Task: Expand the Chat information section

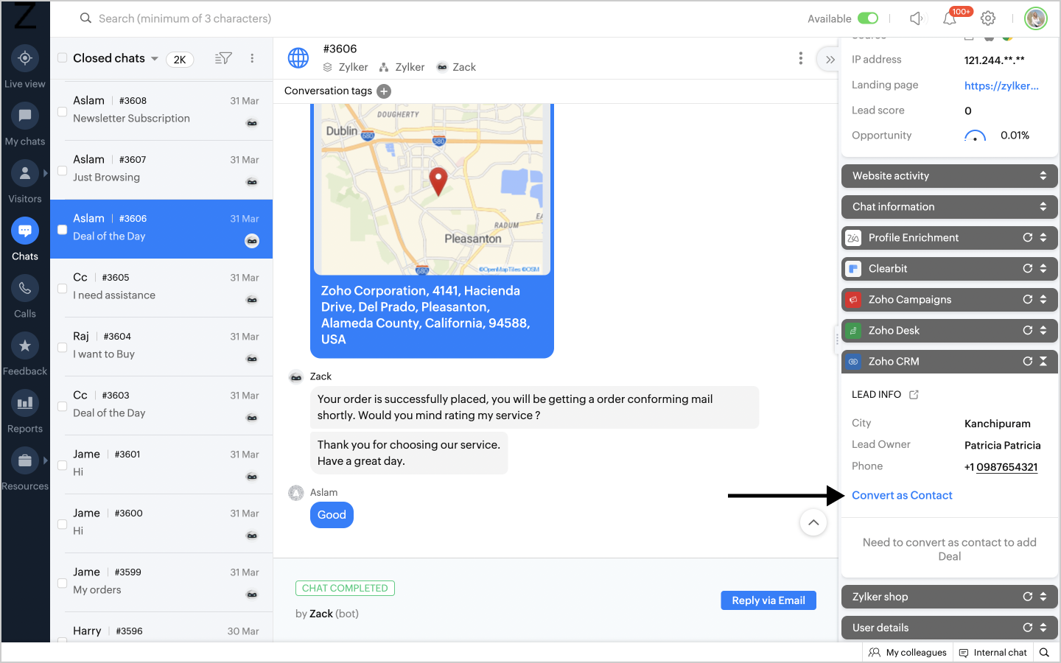Action: (1043, 206)
